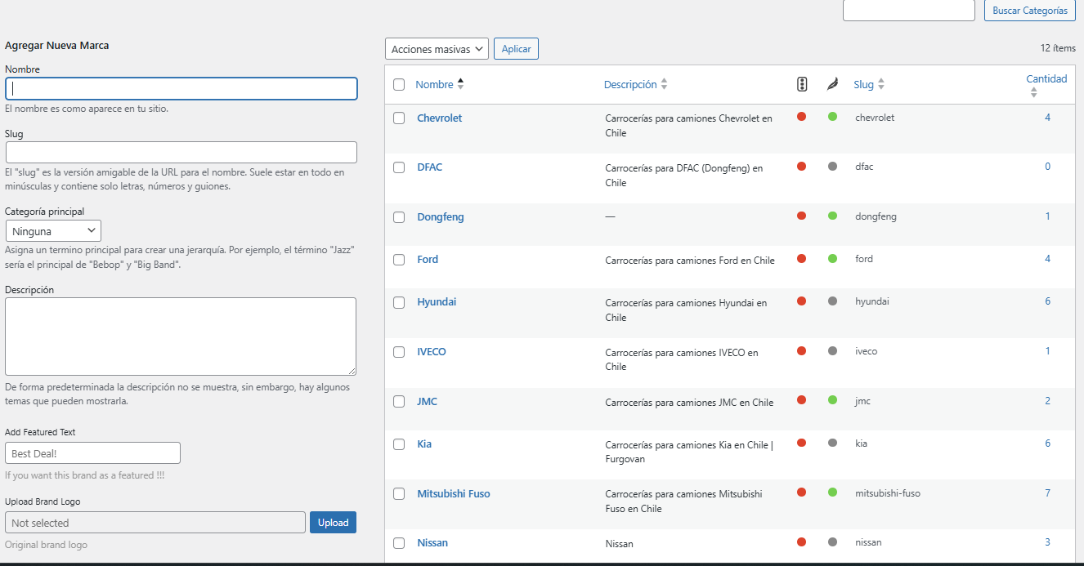Click the red SEO dot for Dongfeng
The image size is (1084, 566).
pyautogui.click(x=801, y=216)
